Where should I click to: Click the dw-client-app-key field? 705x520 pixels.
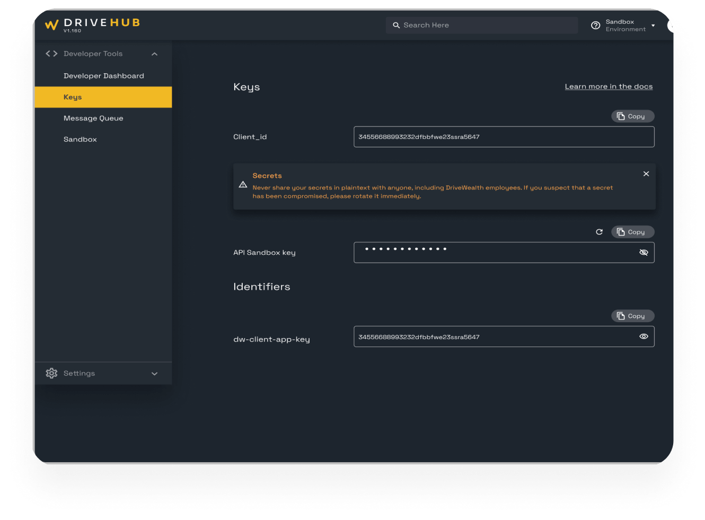pyautogui.click(x=504, y=336)
